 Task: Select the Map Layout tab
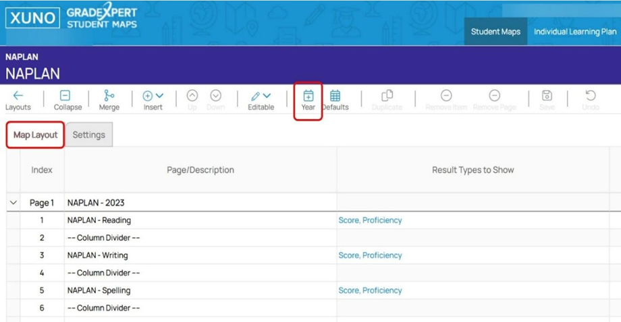[x=36, y=135]
